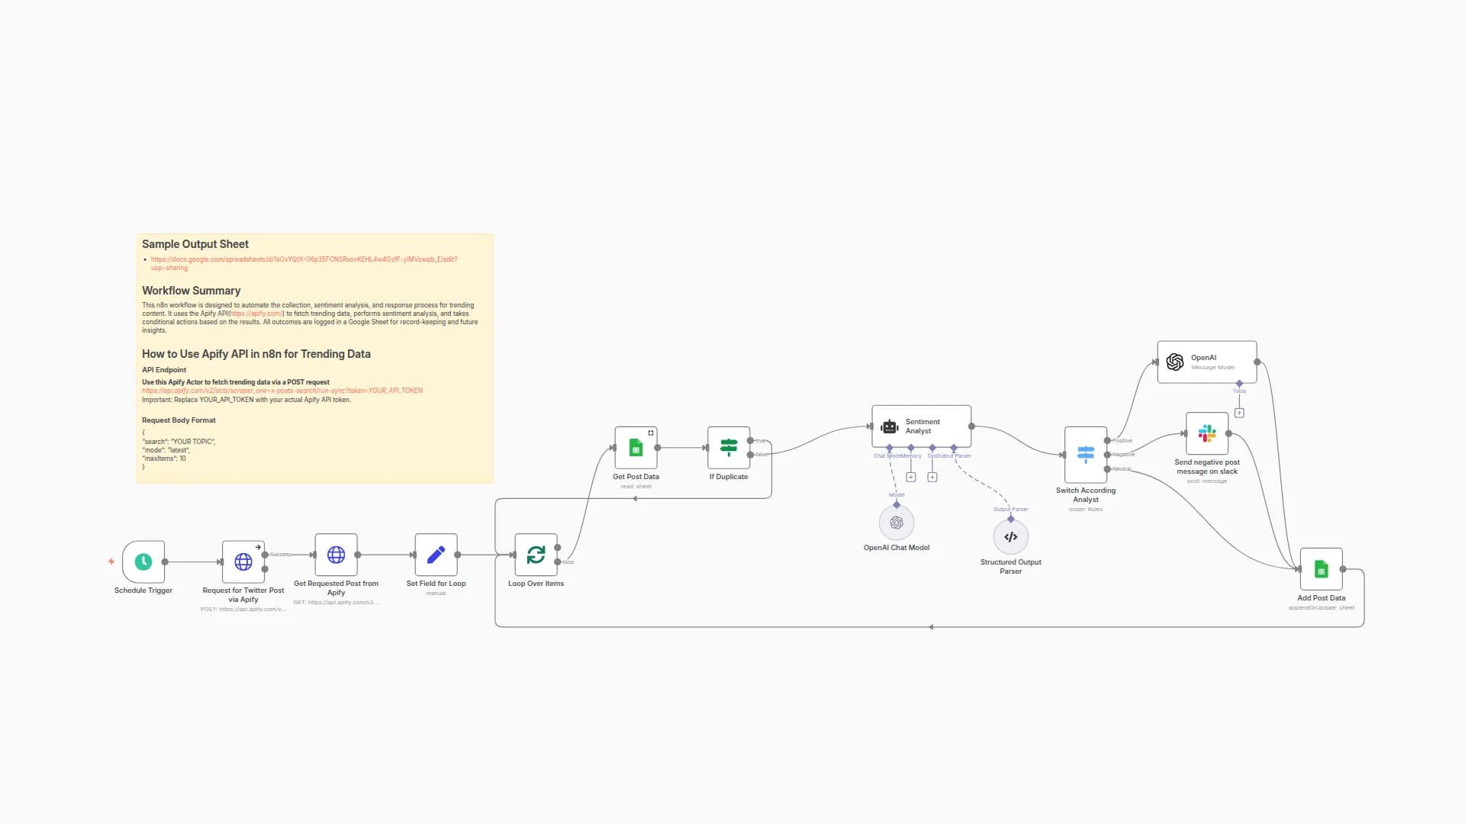Add a Memory sub-node via plus button
Screen dimensions: 1465x824
[910, 477]
